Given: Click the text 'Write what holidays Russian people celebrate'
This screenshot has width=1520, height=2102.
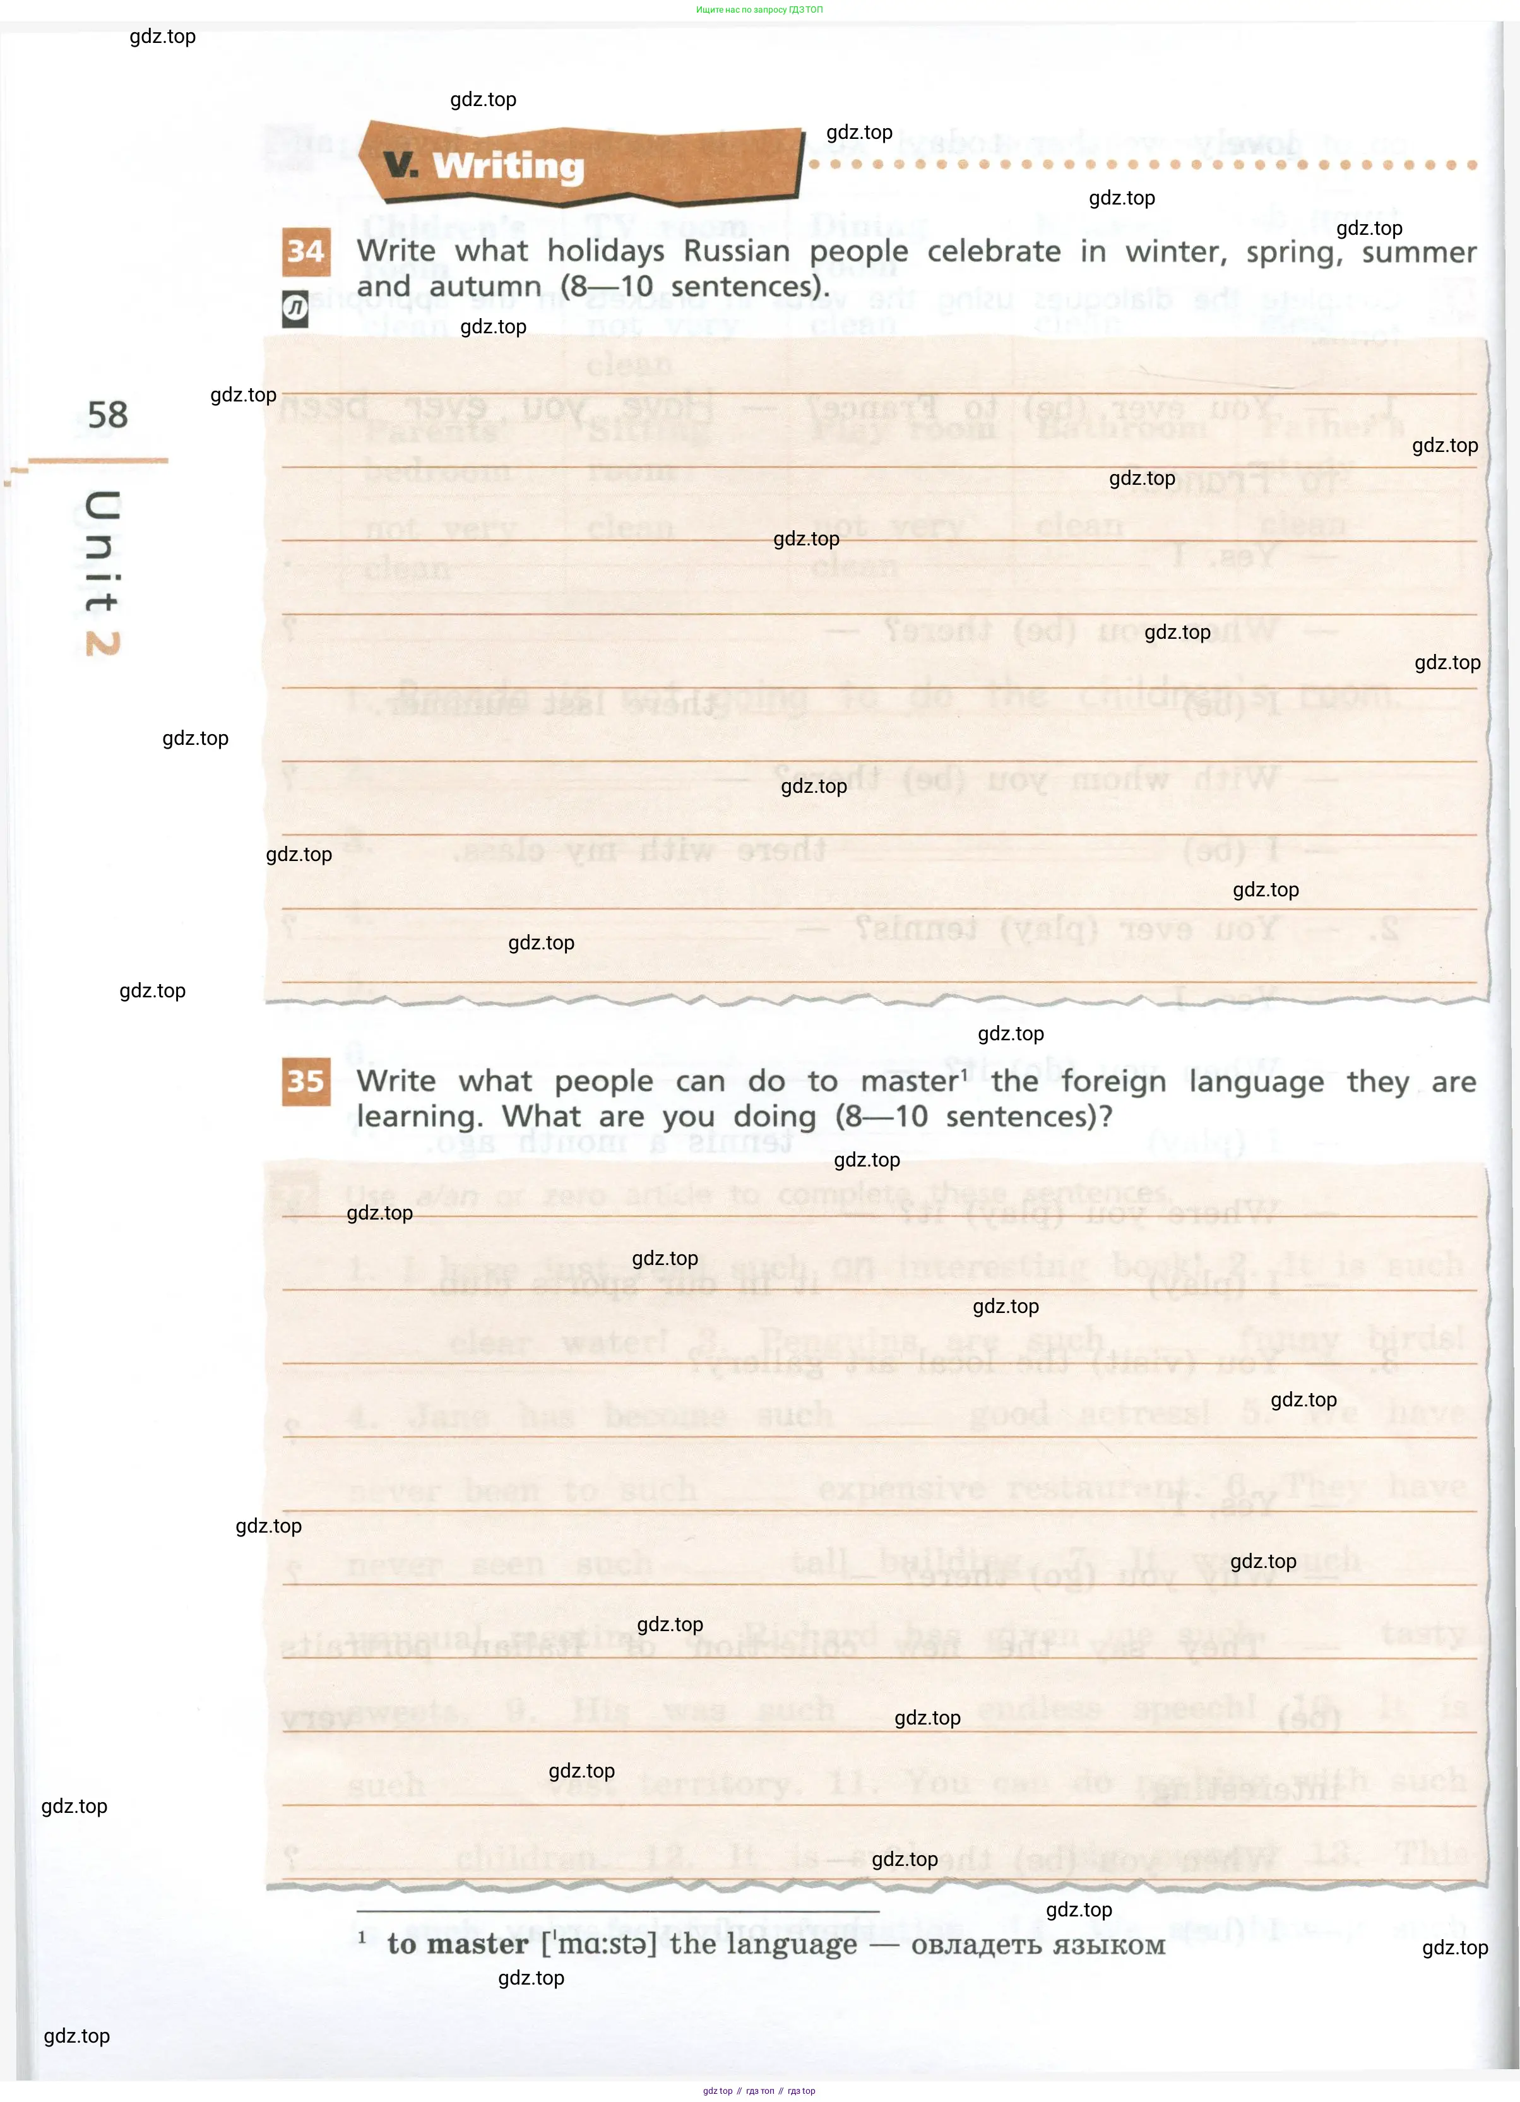Looking at the screenshot, I should coord(708,251).
